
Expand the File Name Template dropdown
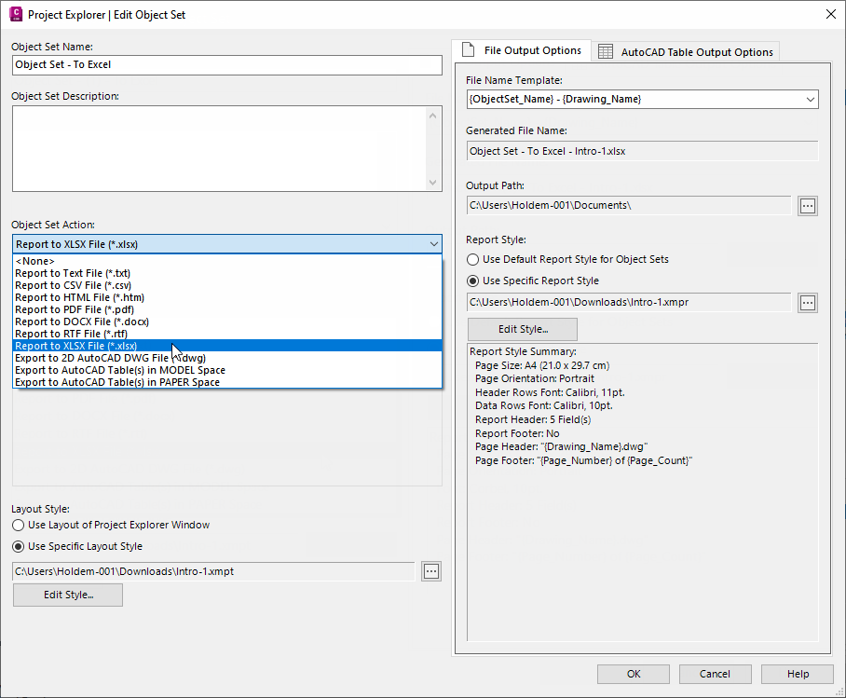(809, 99)
